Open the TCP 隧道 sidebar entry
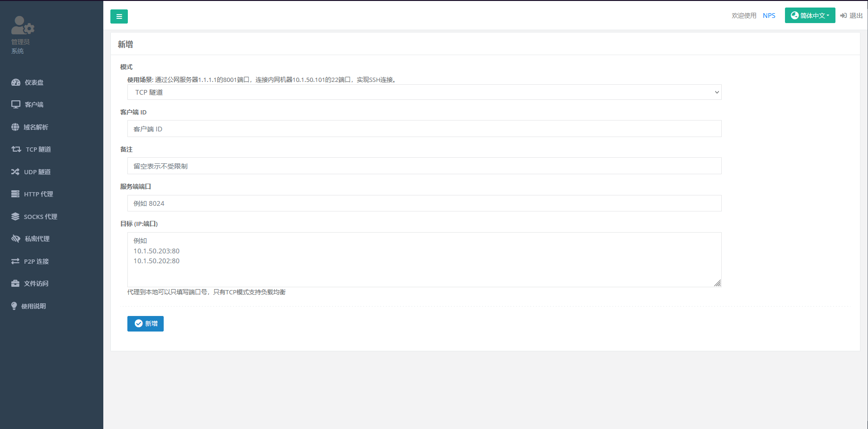Image resolution: width=868 pixels, height=429 pixels. coord(51,149)
